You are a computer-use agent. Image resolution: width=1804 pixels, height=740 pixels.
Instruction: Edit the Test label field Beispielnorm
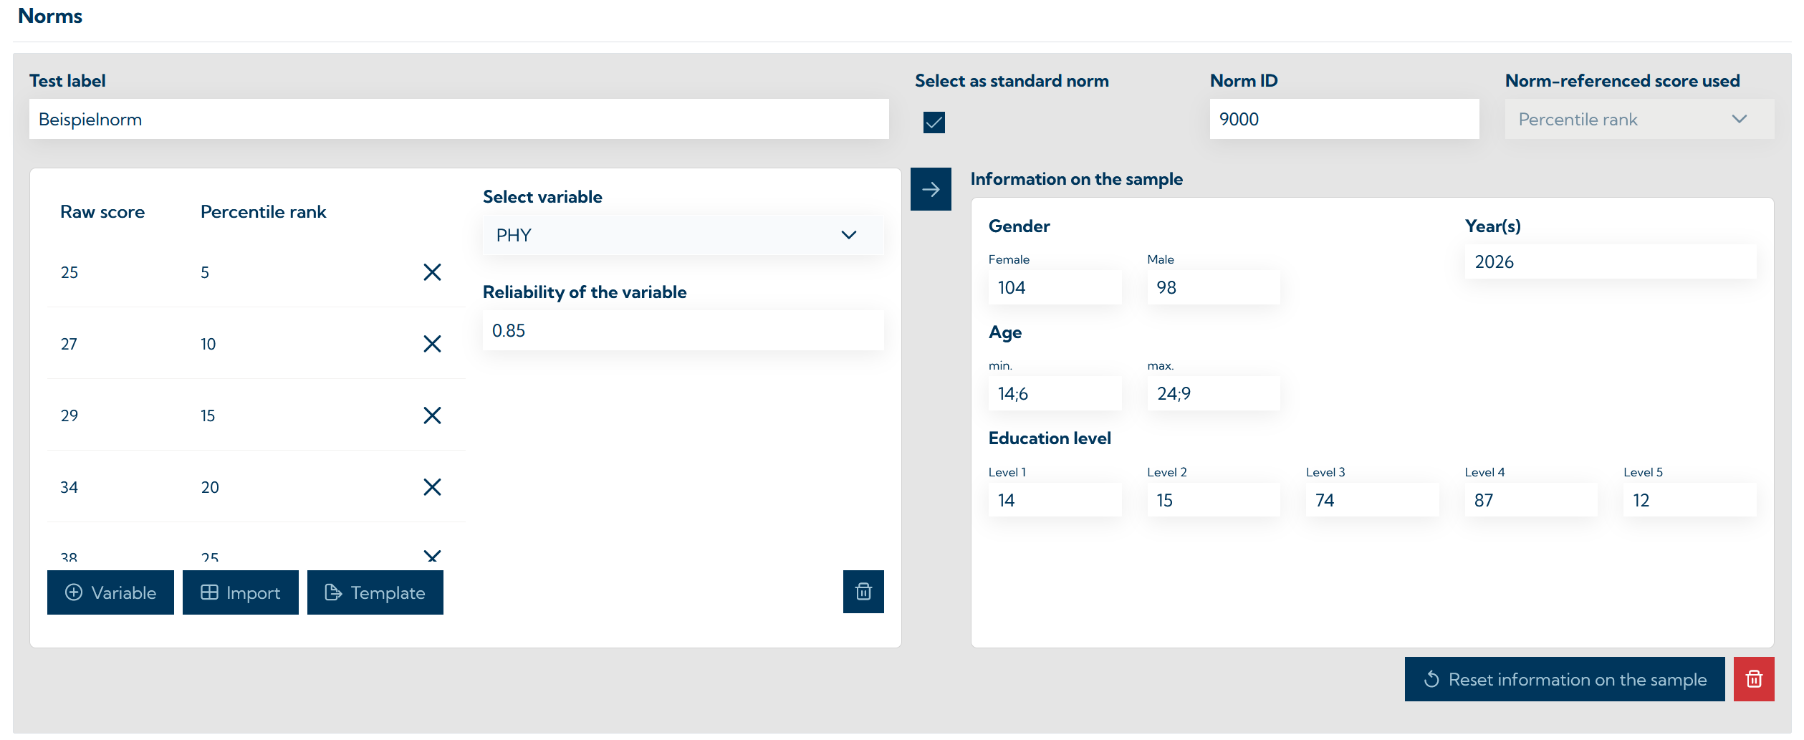coord(459,120)
